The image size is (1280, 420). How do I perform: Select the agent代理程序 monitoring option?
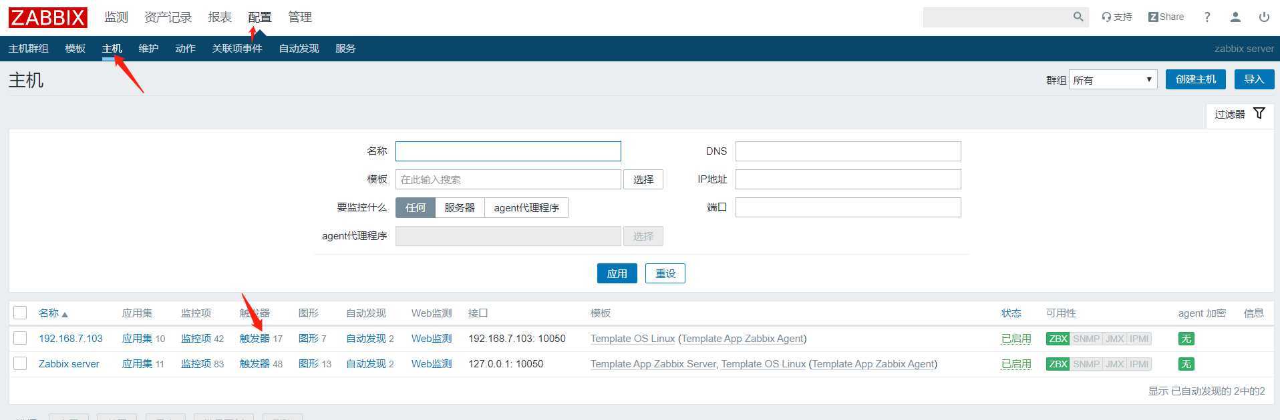[x=526, y=207]
